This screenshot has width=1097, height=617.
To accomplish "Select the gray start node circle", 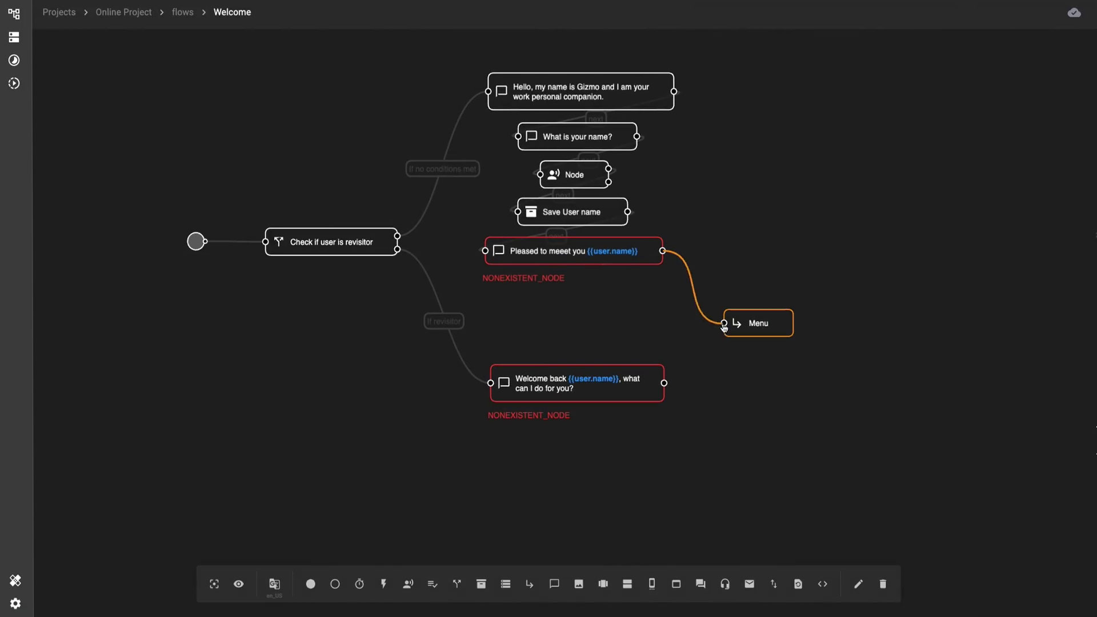I will coord(196,241).
